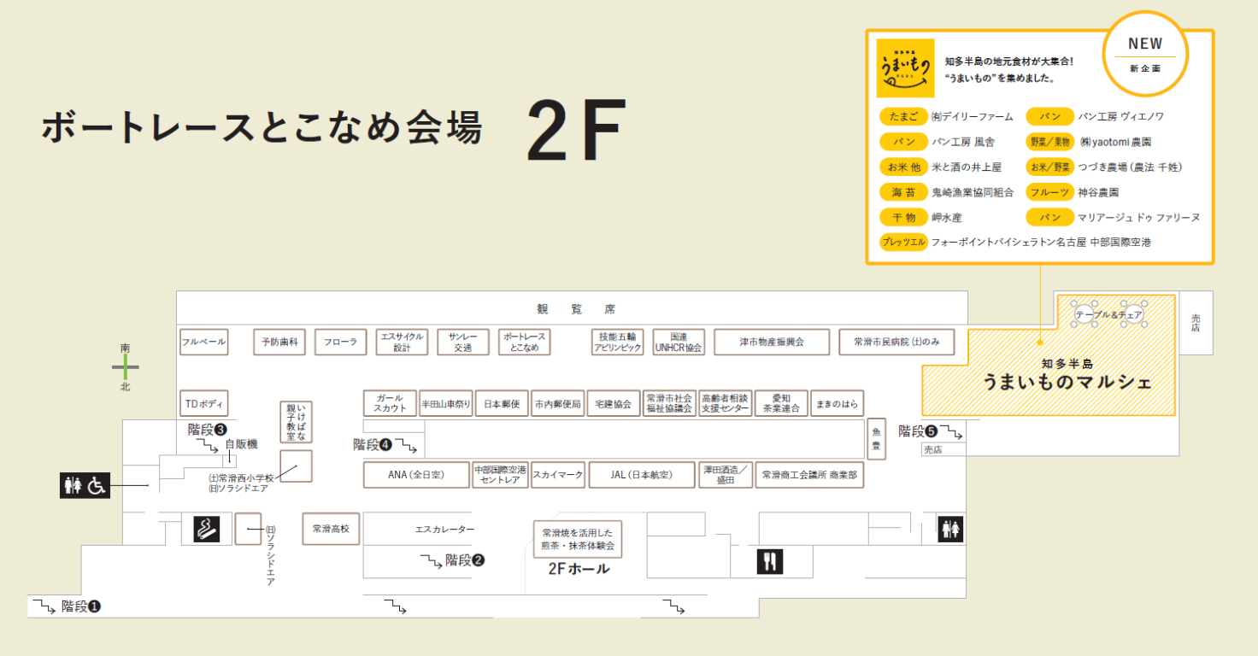Click the 階段❷ stairs marker

(x=452, y=560)
